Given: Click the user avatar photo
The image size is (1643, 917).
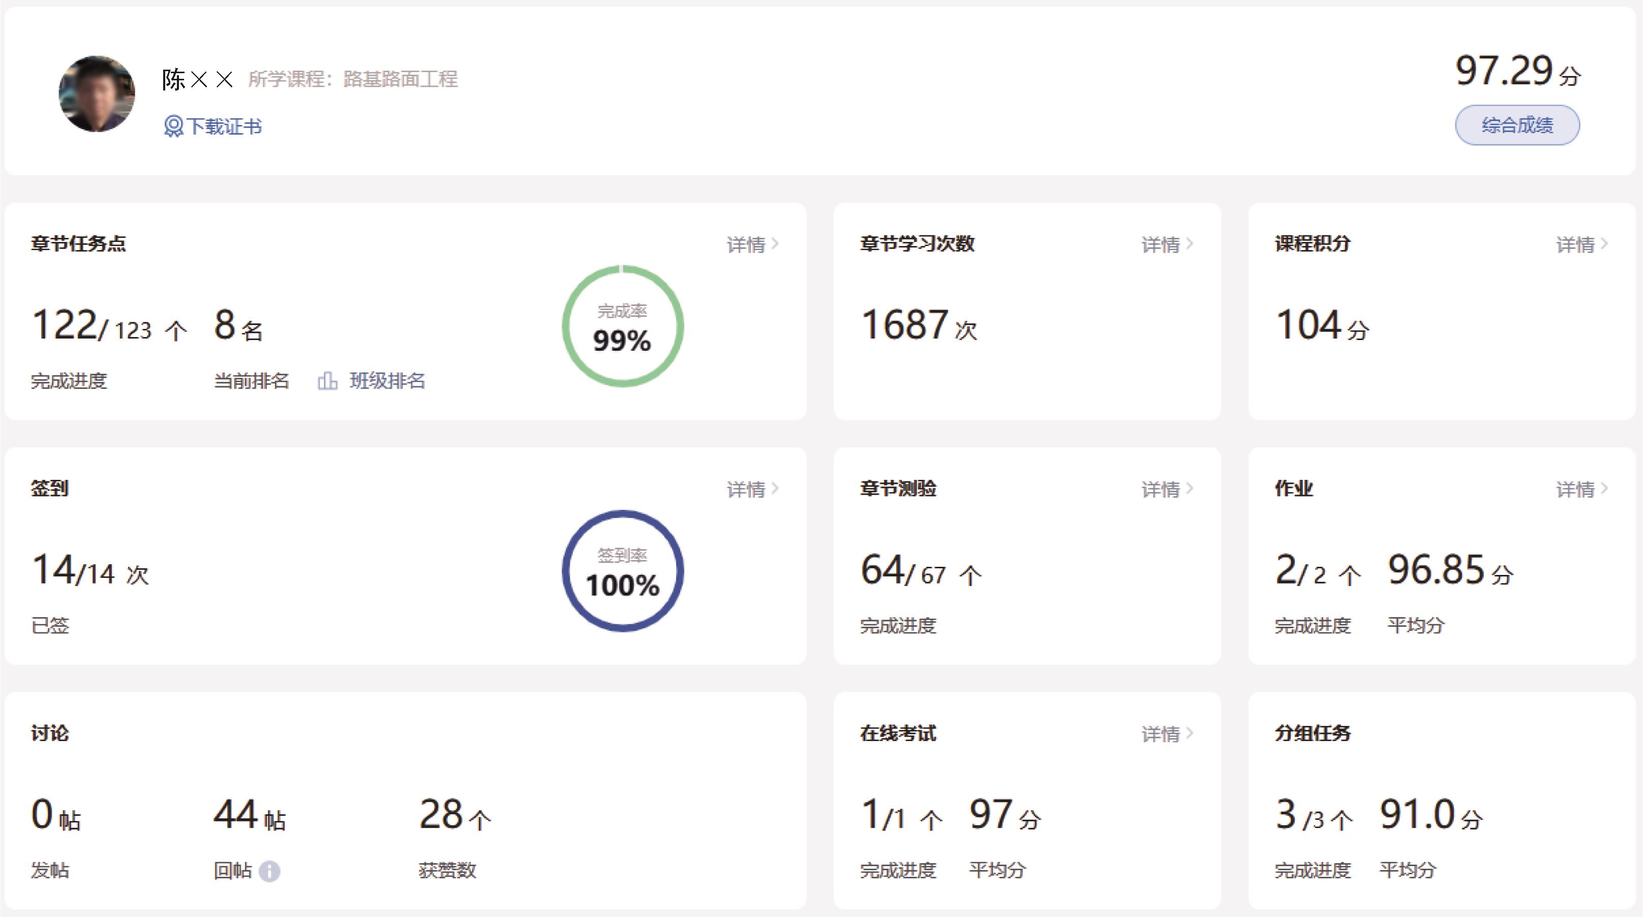Looking at the screenshot, I should pos(97,94).
